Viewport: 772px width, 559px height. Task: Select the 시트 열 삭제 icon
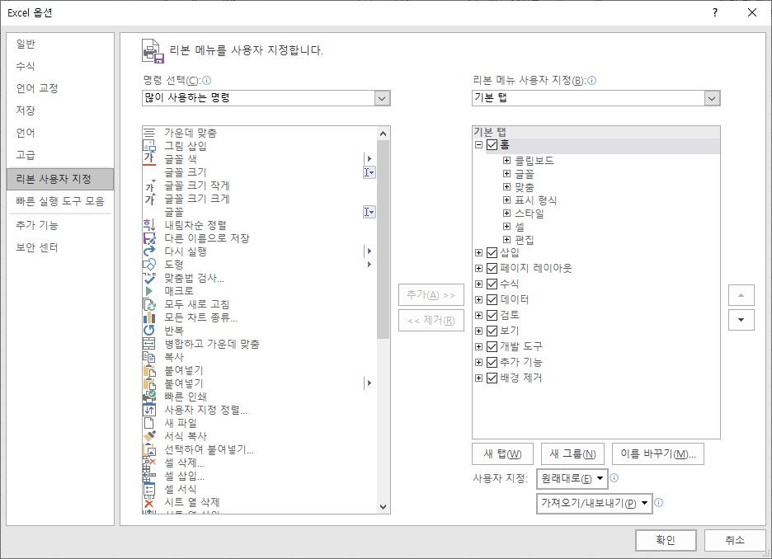pyautogui.click(x=149, y=502)
